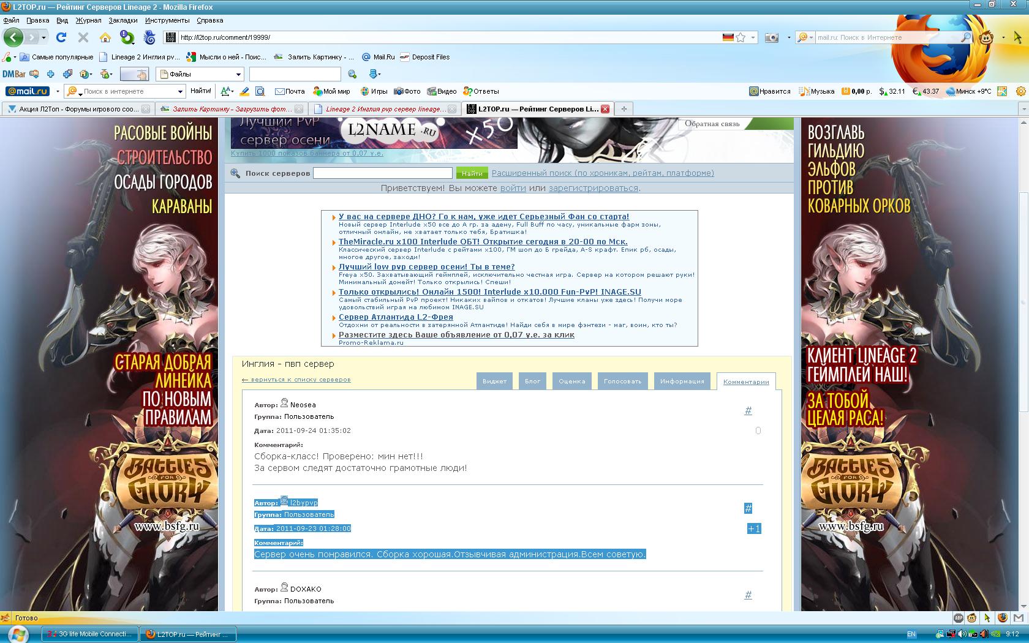Open the search engine selector dropdown

[x=805, y=37]
